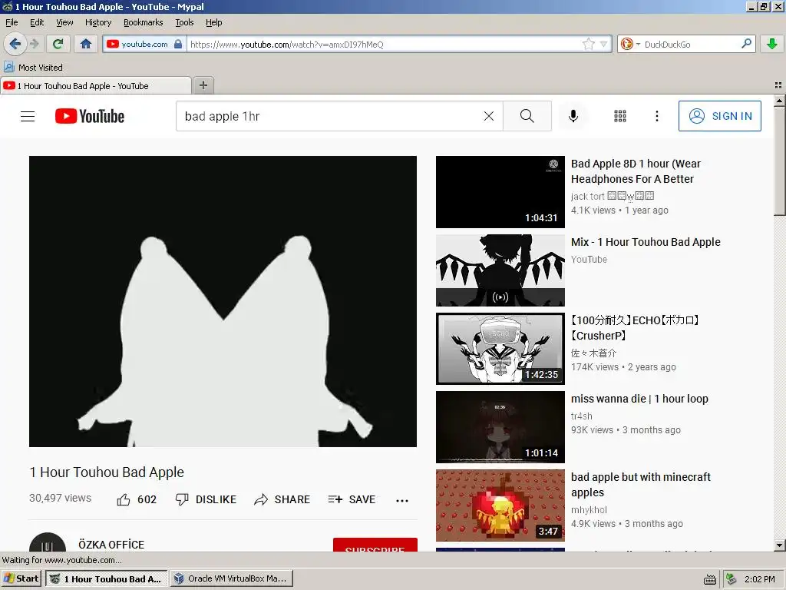Clear the YouTube search query with X
The height and width of the screenshot is (590, 786).
click(489, 117)
